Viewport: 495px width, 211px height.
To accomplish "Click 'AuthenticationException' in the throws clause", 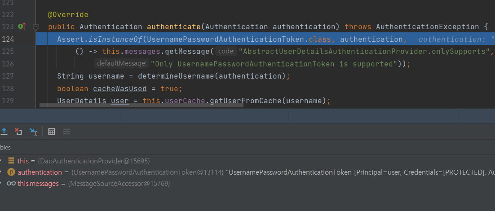I will (428, 27).
